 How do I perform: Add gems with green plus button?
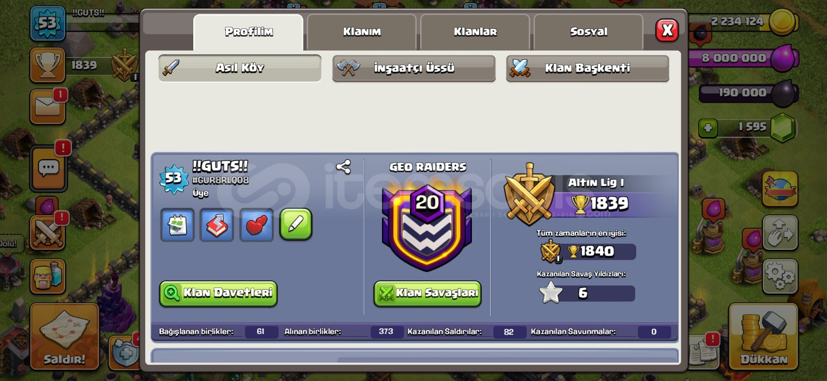tap(708, 128)
